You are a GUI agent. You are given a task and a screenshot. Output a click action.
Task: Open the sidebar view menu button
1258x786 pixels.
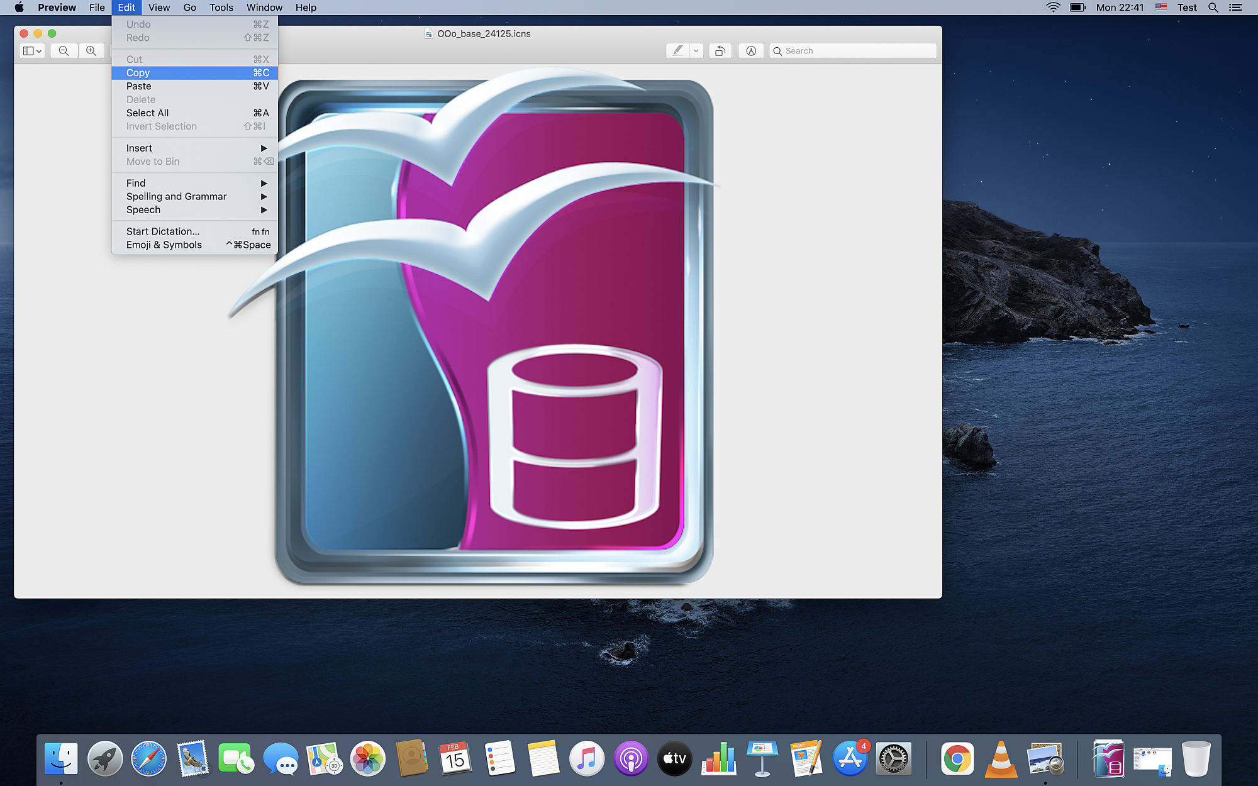click(31, 51)
